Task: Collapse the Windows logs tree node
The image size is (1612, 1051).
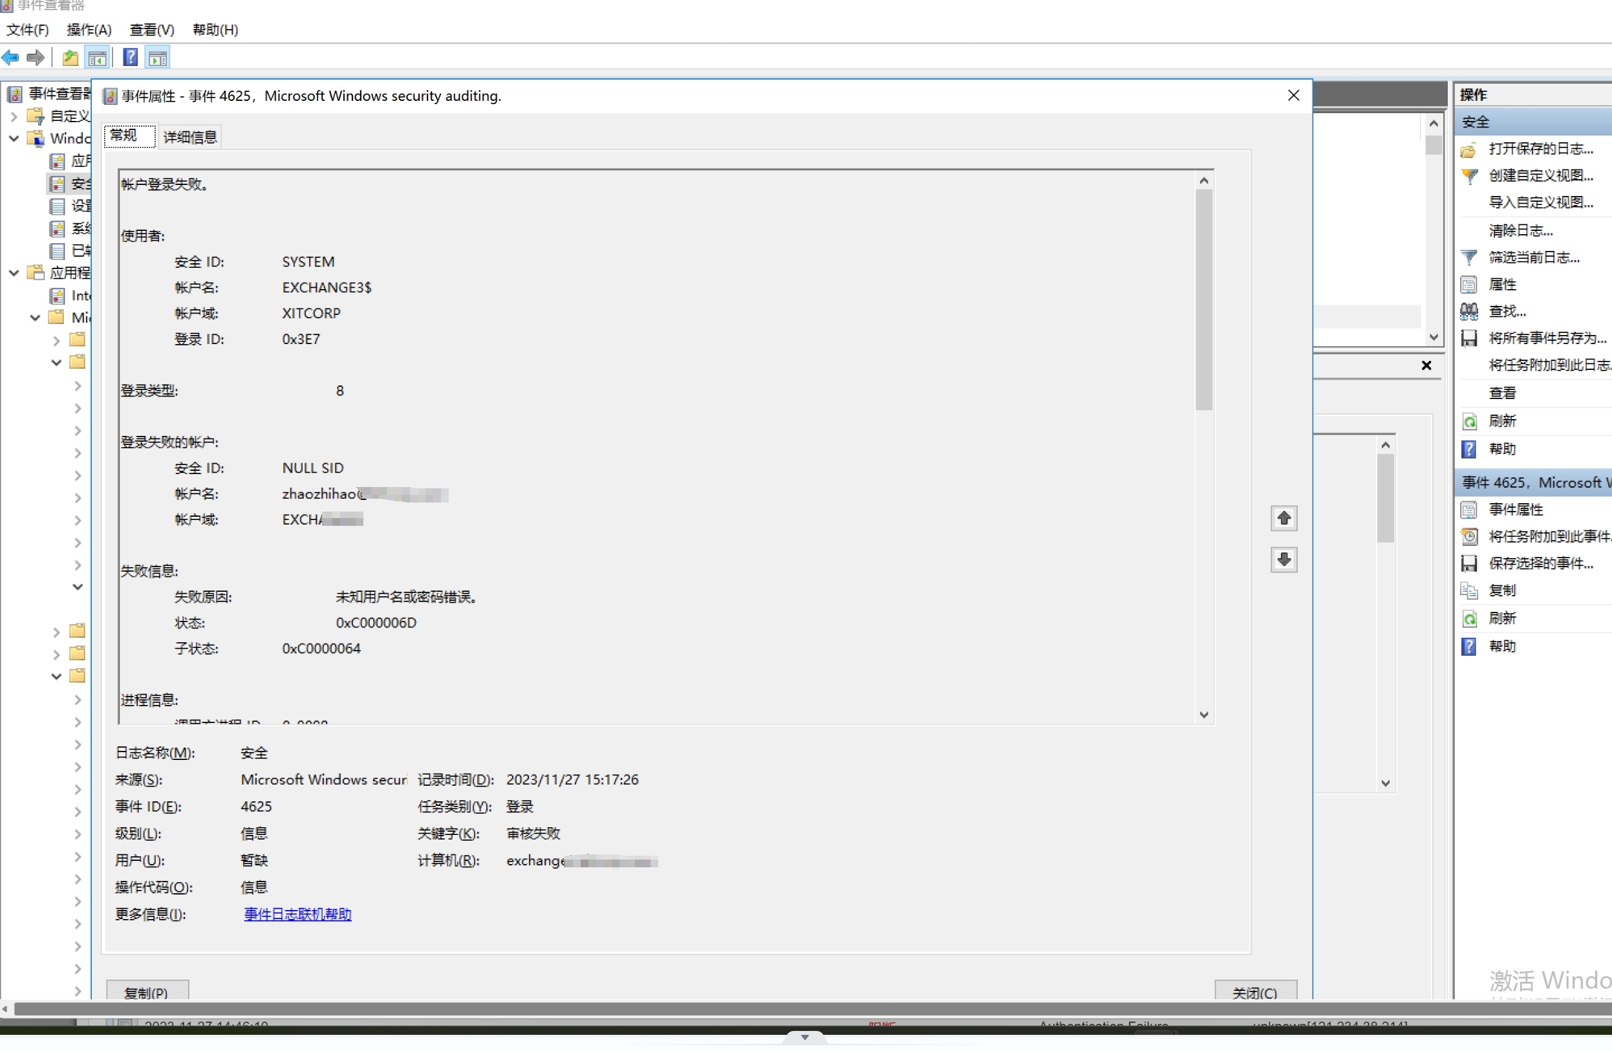Action: [x=14, y=139]
